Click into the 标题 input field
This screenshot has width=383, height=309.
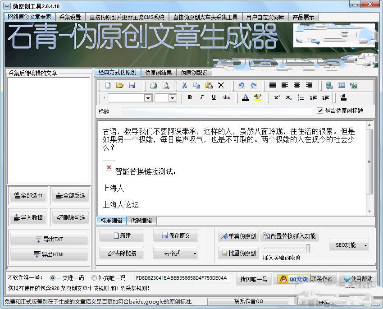pos(216,111)
